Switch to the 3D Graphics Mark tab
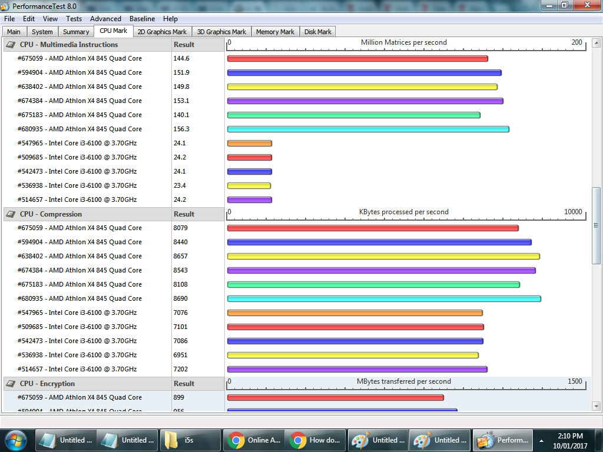603x452 pixels. (x=221, y=32)
